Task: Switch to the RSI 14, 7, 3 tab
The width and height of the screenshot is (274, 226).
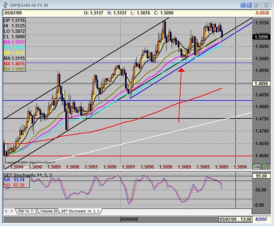Action: 28,211
